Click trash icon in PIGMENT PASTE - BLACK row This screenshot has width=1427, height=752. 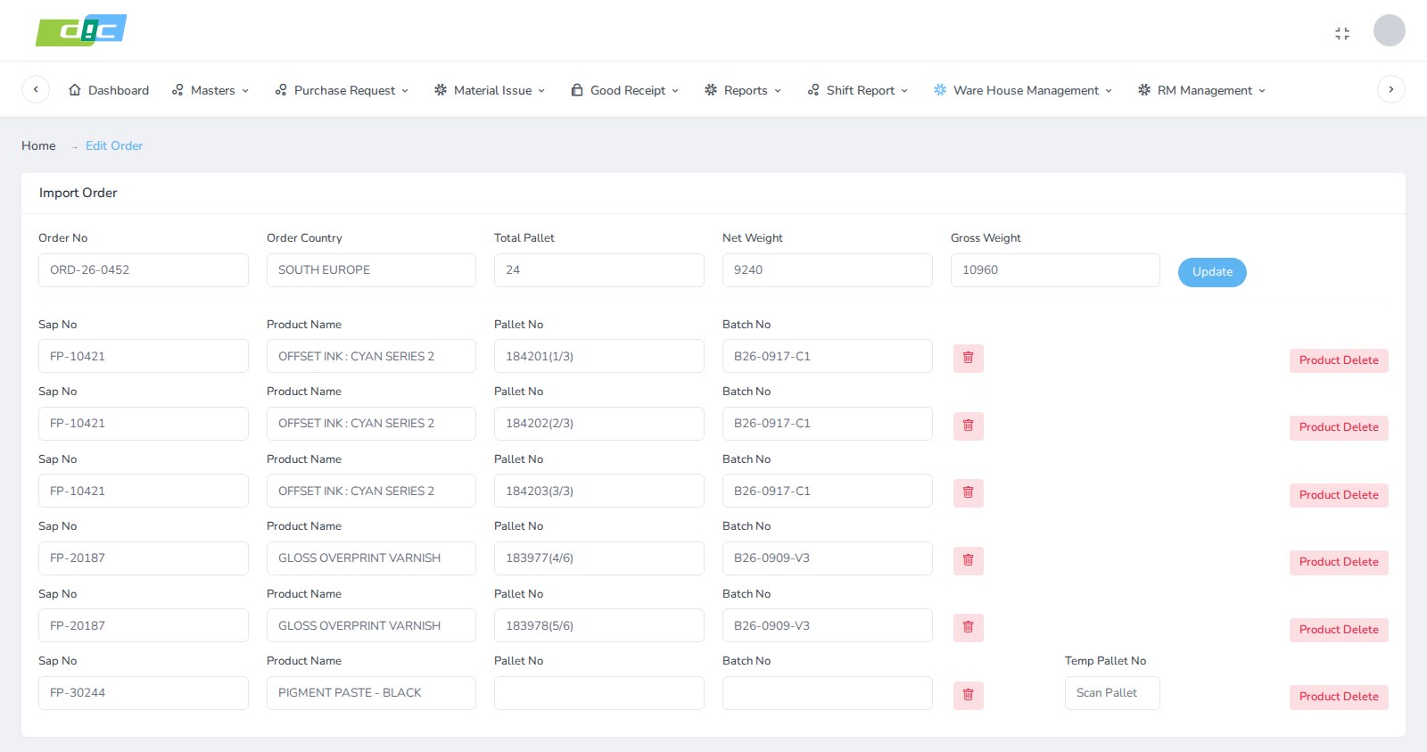coord(968,695)
